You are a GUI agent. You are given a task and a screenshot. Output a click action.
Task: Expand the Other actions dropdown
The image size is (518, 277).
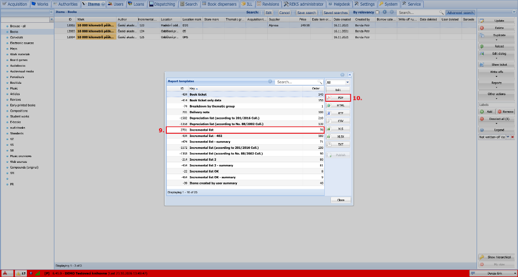pos(497,96)
